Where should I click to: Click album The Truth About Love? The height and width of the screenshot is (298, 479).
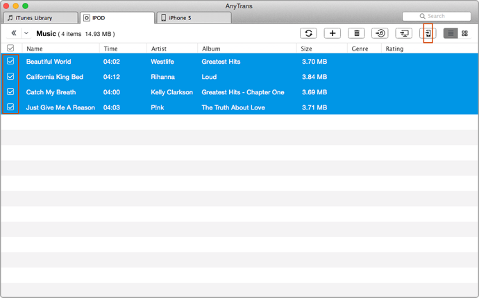click(233, 107)
